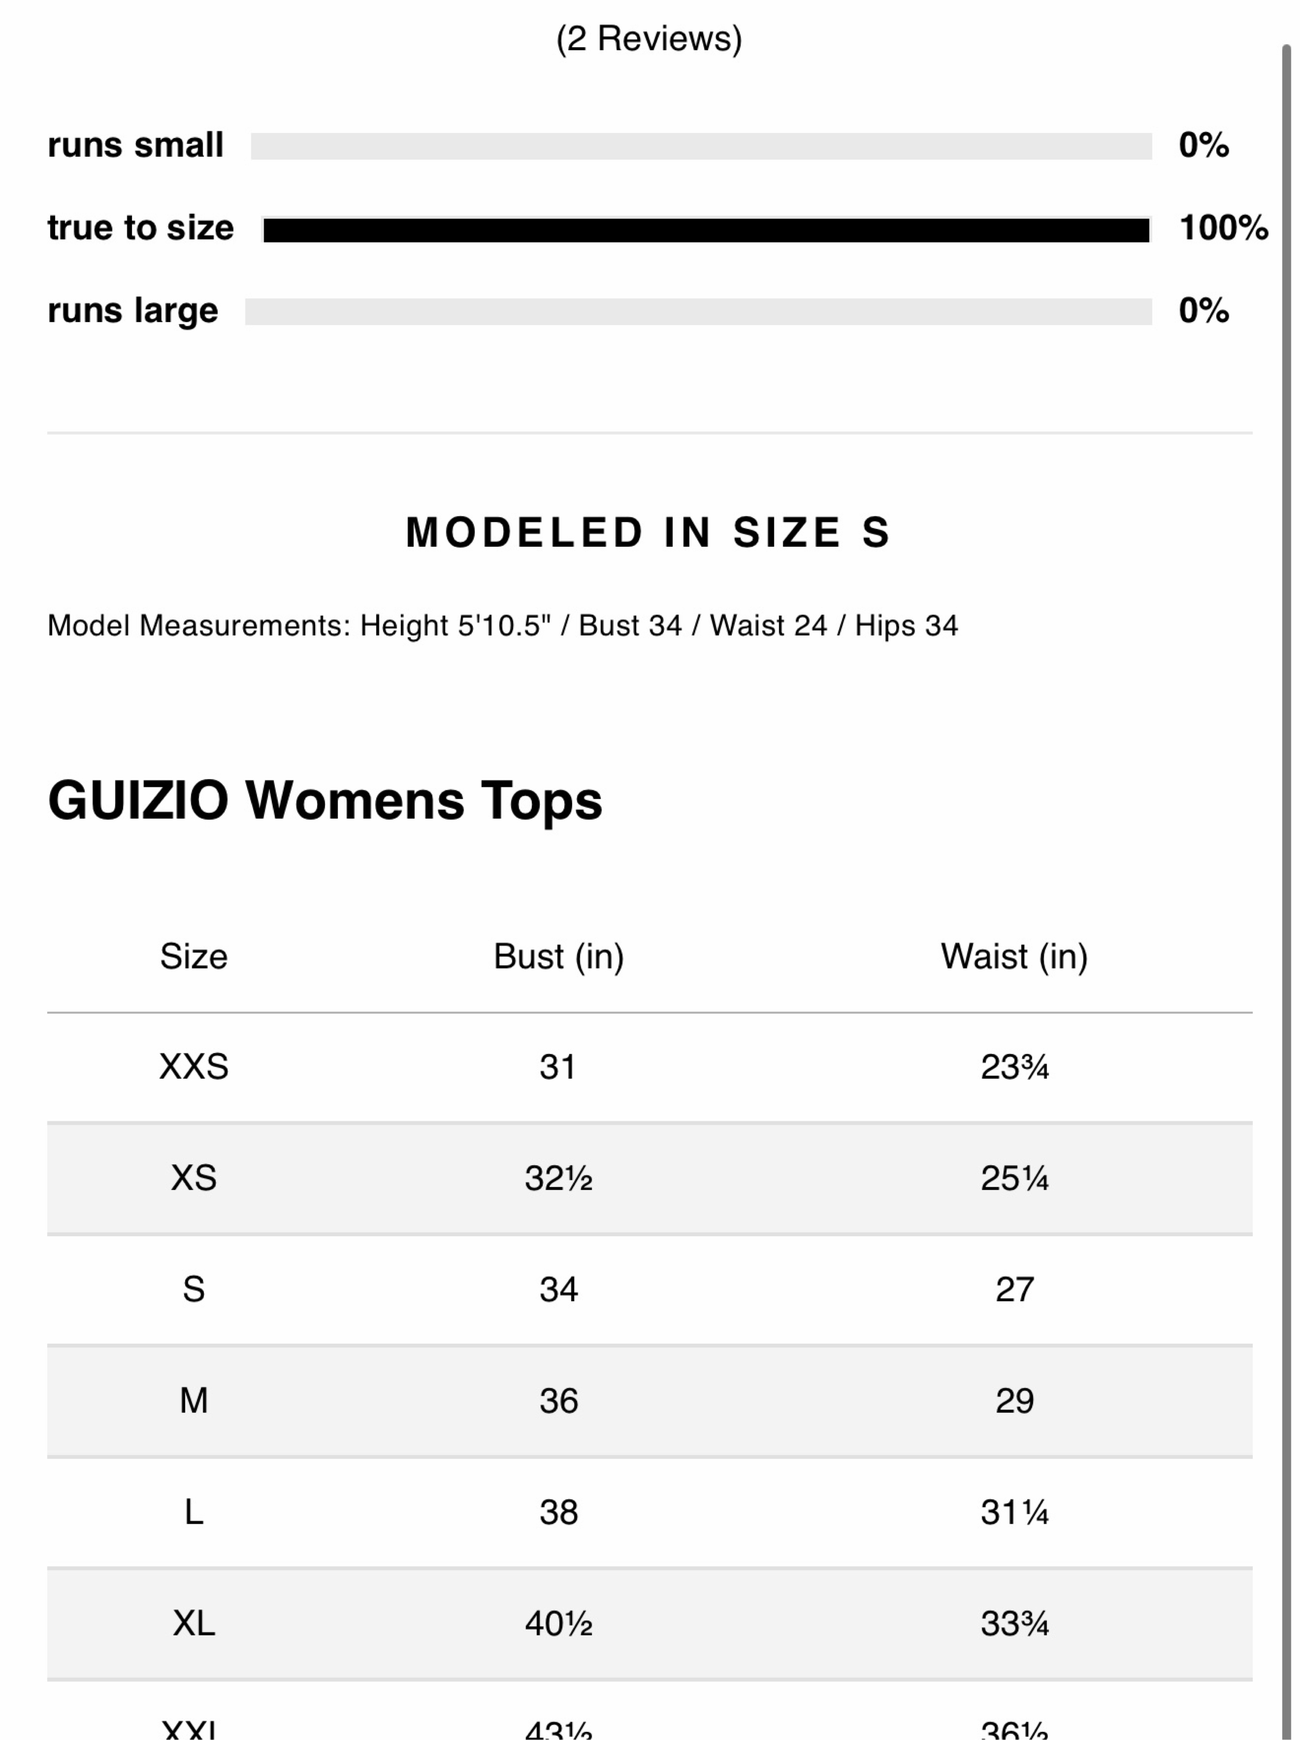Click the runs small progress bar
This screenshot has width=1300, height=1740.
(702, 146)
